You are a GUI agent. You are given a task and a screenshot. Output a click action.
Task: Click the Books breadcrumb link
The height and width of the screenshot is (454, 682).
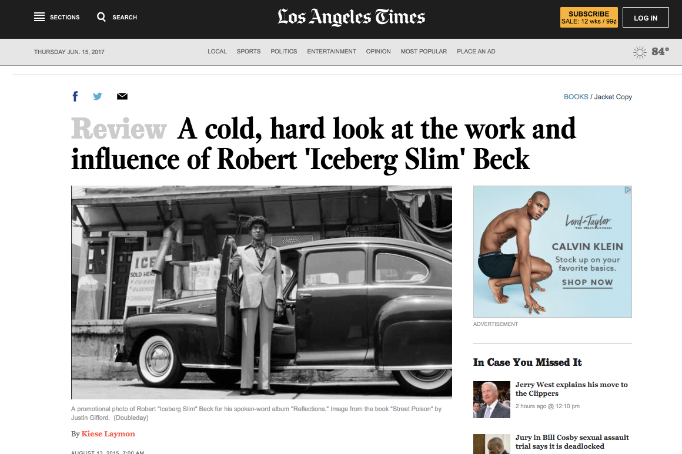pos(576,97)
